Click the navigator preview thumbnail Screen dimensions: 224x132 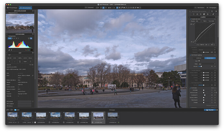pos(20,23)
